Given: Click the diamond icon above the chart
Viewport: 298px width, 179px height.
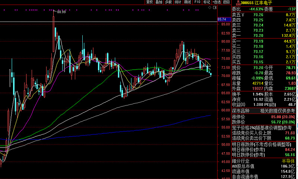Looking at the screenshot, I should (210, 7).
